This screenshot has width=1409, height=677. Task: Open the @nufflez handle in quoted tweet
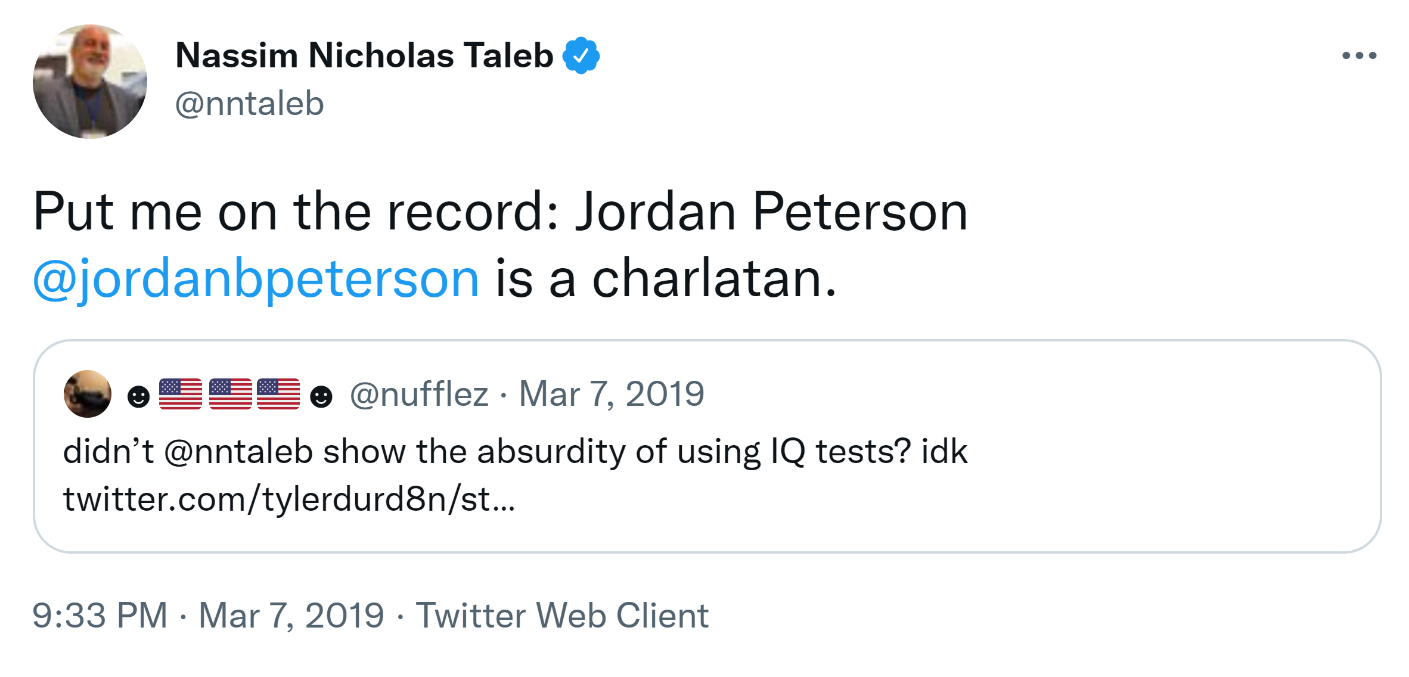point(419,394)
